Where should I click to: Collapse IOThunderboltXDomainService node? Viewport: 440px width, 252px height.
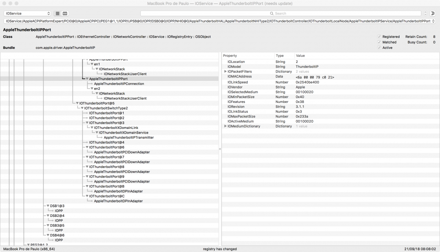point(97,133)
